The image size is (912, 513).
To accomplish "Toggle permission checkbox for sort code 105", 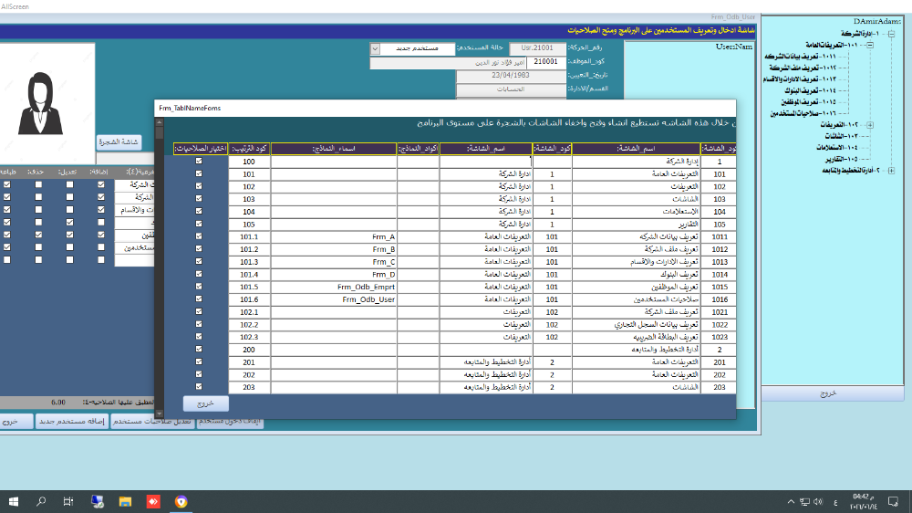I will point(199,224).
